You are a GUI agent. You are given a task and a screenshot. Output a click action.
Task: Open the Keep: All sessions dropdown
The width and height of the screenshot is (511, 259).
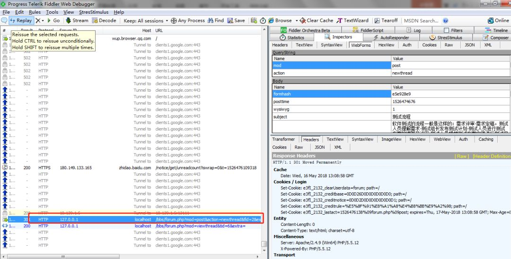pyautogui.click(x=146, y=20)
